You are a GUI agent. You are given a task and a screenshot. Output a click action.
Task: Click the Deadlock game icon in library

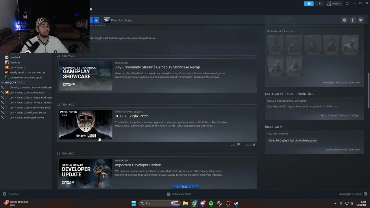point(7,57)
